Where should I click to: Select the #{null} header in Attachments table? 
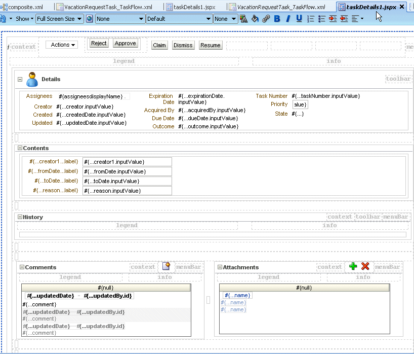click(304, 288)
